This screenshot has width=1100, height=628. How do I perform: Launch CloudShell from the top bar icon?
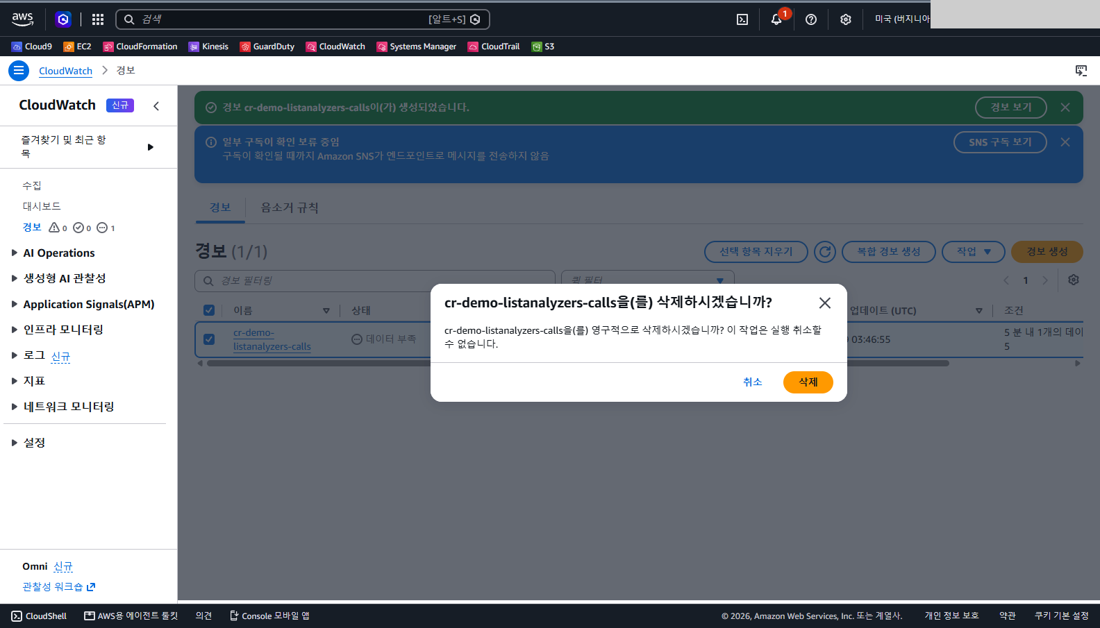click(x=742, y=19)
